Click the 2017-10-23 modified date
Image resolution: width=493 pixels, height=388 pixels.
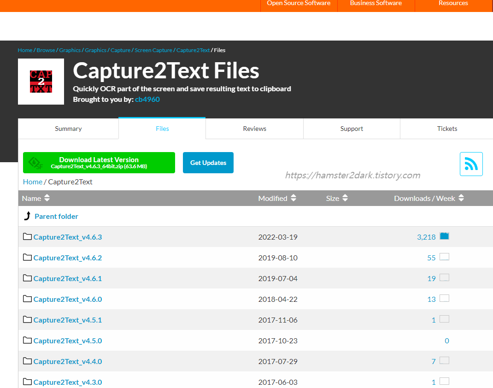coord(278,341)
